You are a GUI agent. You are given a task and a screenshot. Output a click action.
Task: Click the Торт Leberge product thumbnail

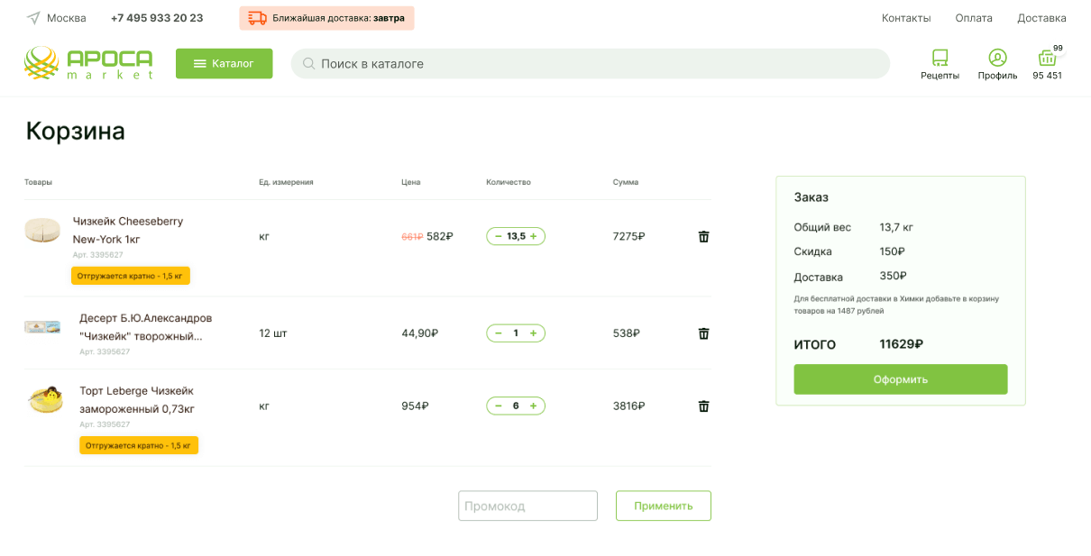[44, 400]
